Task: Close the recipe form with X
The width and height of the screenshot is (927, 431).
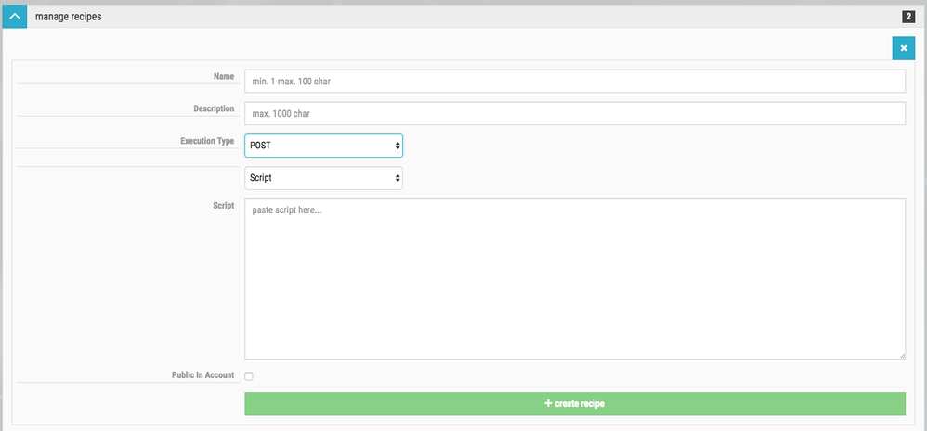Action: [x=903, y=48]
